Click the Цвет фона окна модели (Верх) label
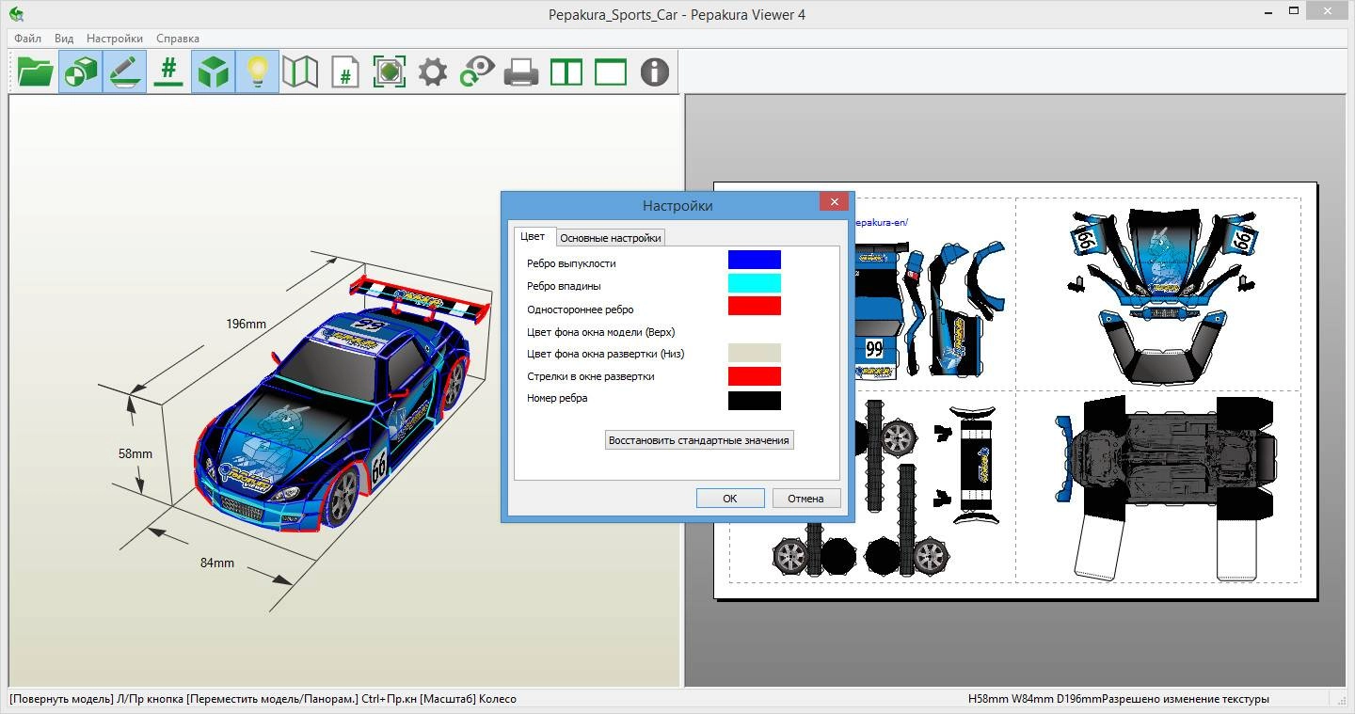This screenshot has height=714, width=1355. [x=601, y=332]
